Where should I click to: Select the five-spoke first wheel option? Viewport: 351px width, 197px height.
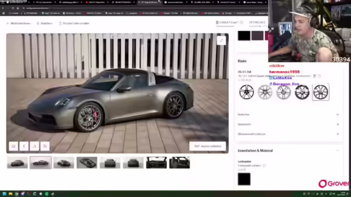tap(246, 92)
